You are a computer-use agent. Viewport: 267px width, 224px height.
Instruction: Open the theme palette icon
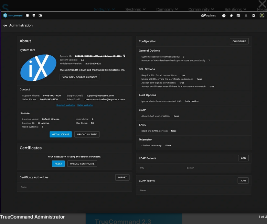232,16
